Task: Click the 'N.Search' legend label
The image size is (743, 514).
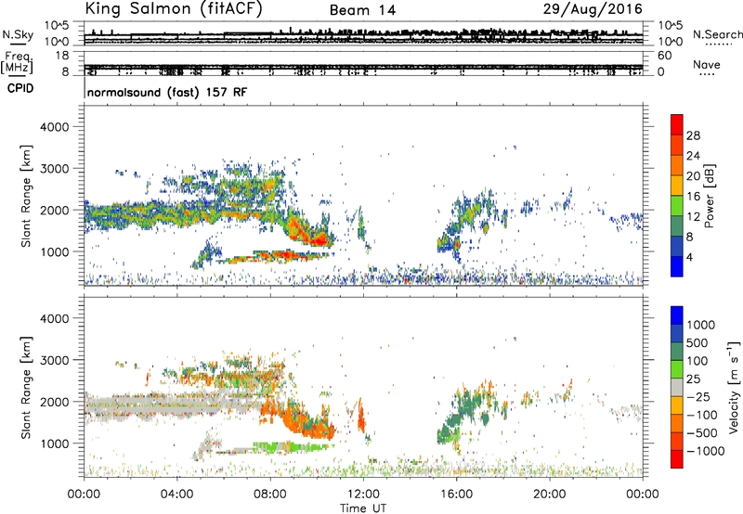Action: click(x=717, y=34)
